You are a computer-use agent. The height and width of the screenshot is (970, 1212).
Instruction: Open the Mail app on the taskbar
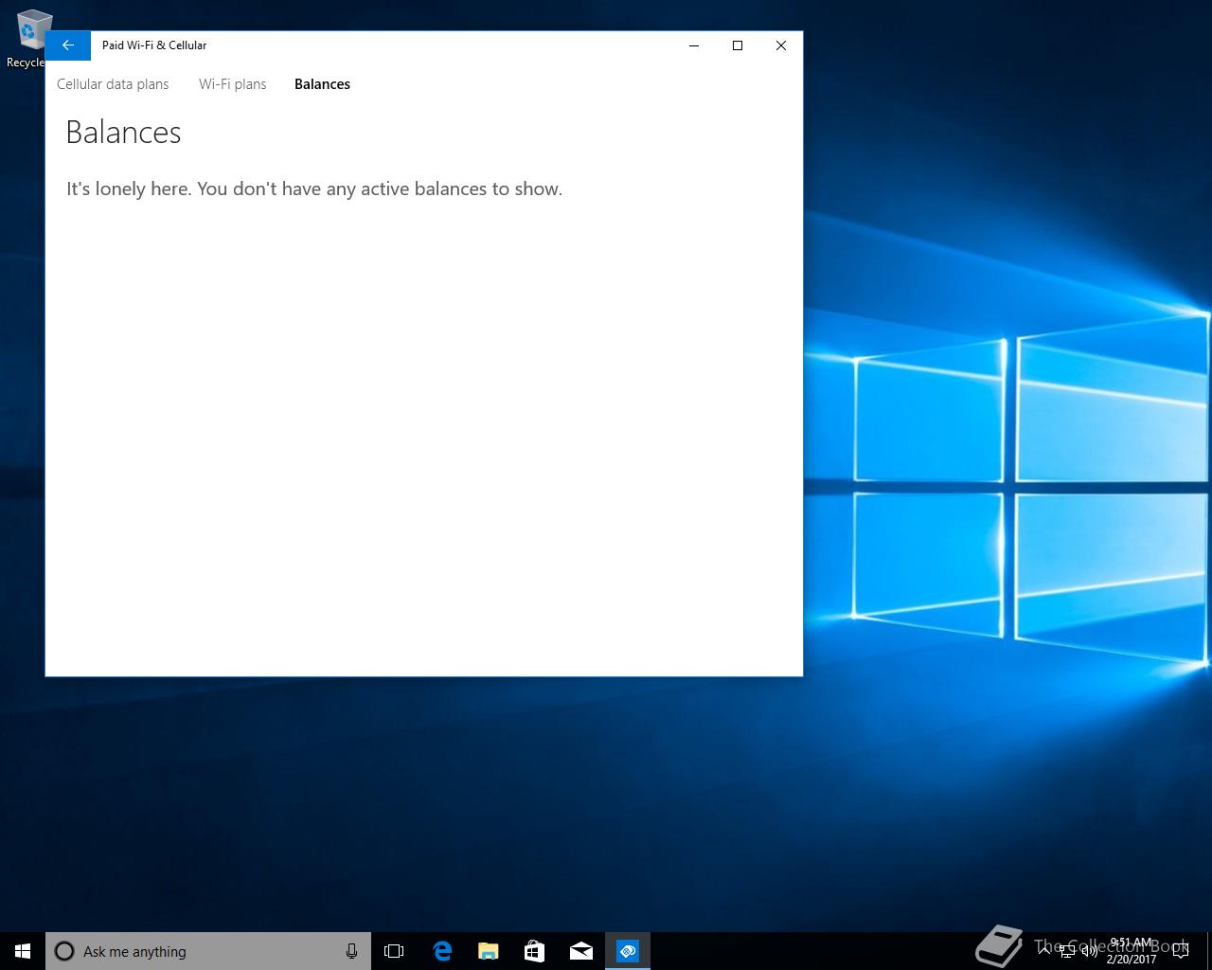coord(581,951)
